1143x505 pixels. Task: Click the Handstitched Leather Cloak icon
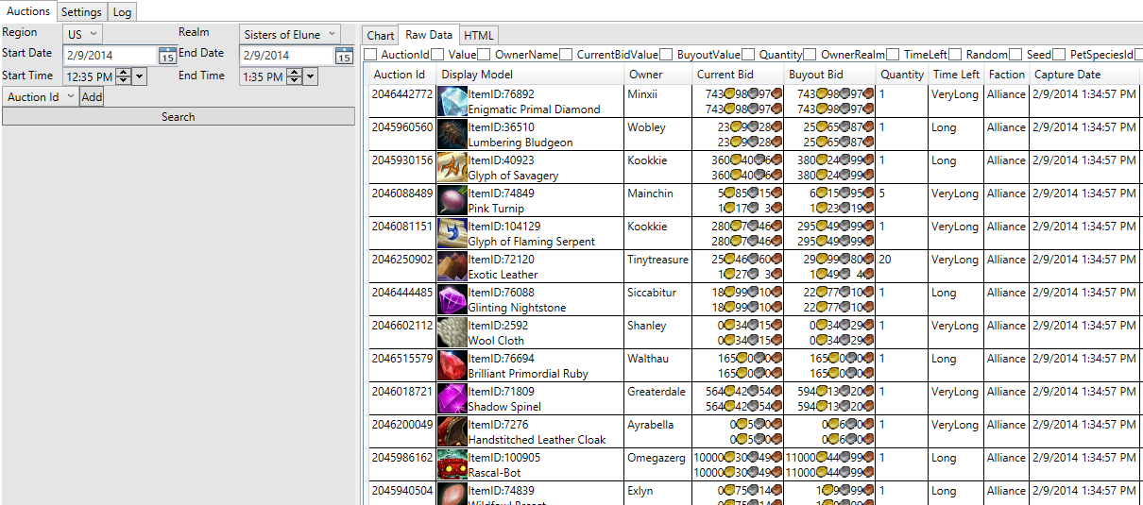[452, 432]
